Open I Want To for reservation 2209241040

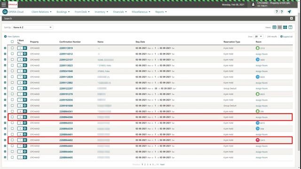22,71
